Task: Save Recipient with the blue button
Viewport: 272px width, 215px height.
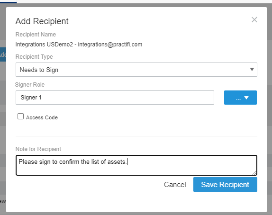Action: pos(225,185)
